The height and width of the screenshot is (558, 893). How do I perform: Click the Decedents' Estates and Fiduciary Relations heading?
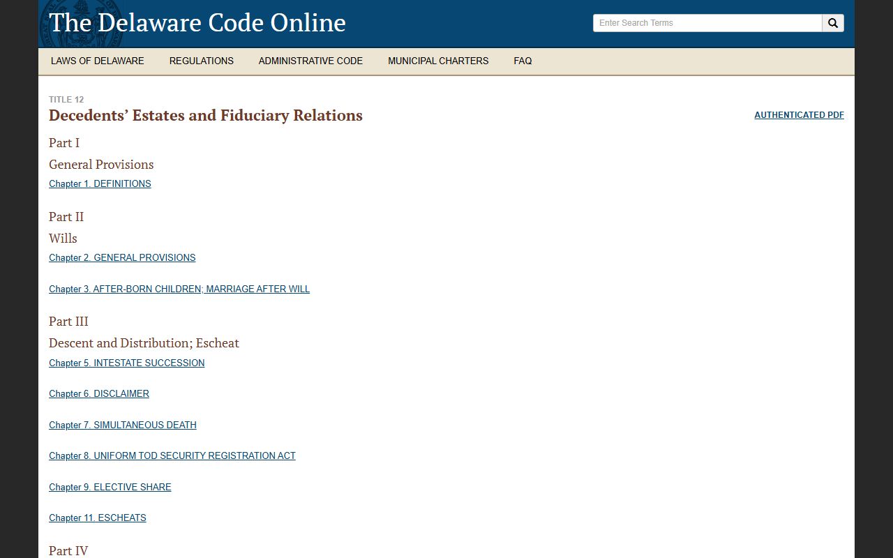coord(206,115)
